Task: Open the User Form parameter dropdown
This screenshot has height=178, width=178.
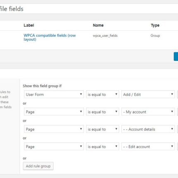Action: point(54,94)
